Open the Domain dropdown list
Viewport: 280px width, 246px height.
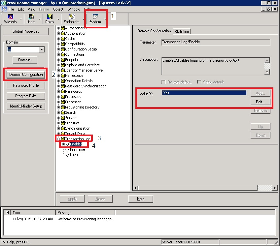tap(42, 49)
